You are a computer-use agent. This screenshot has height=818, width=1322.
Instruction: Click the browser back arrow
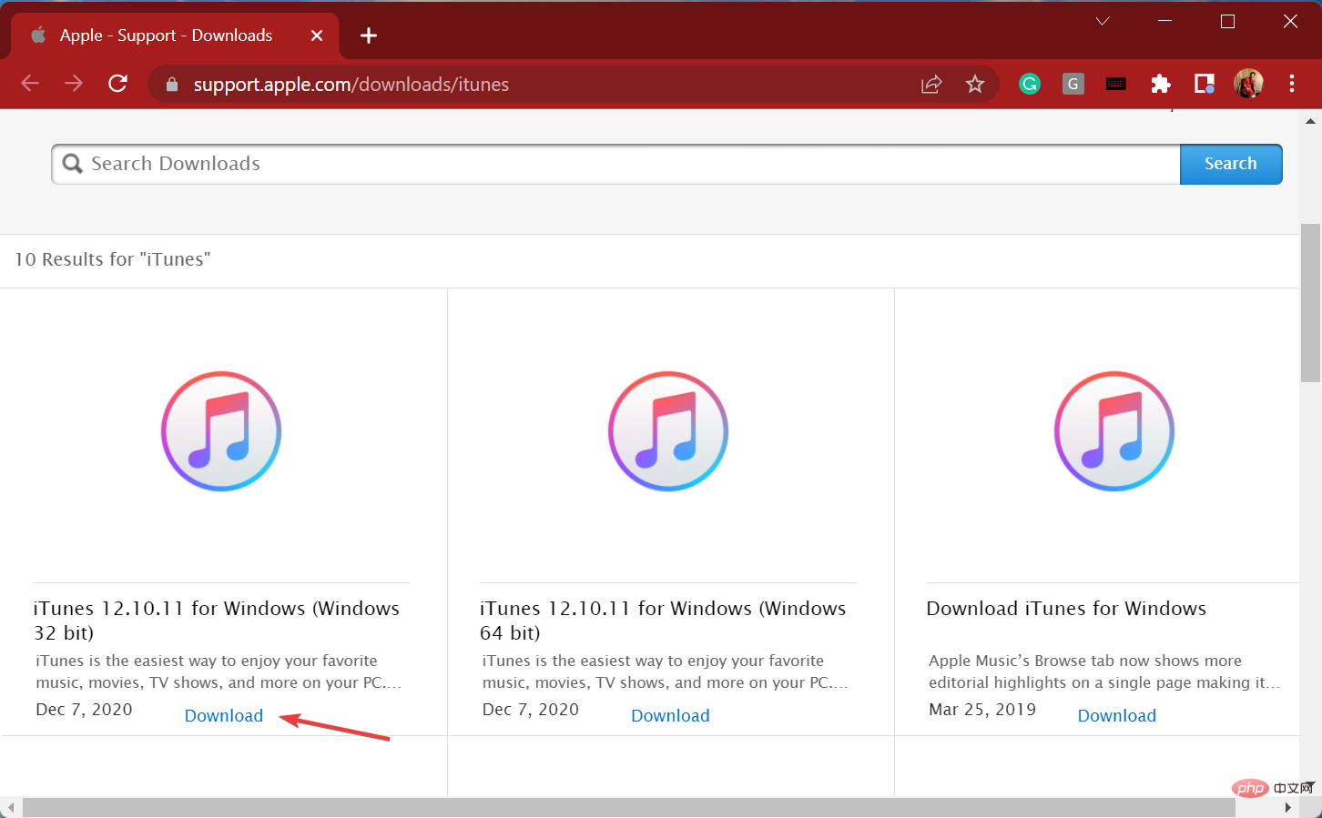(30, 84)
